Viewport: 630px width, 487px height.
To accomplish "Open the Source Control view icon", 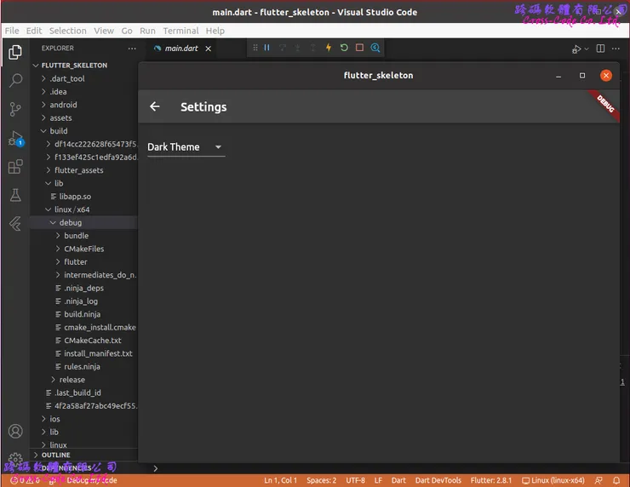I will [15, 109].
